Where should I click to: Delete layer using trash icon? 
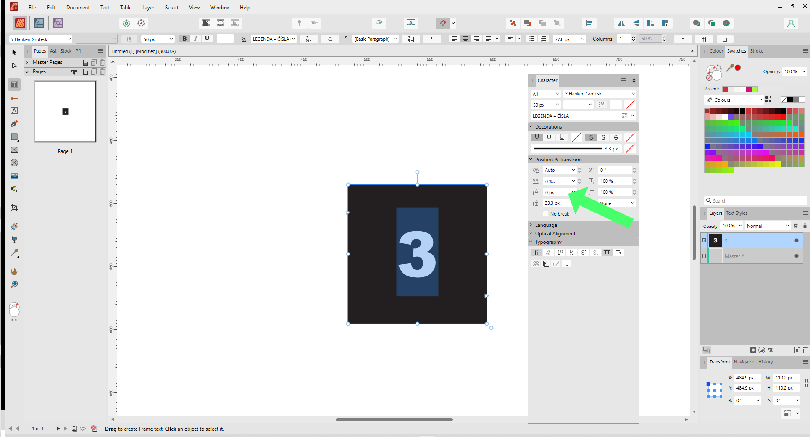coord(805,350)
